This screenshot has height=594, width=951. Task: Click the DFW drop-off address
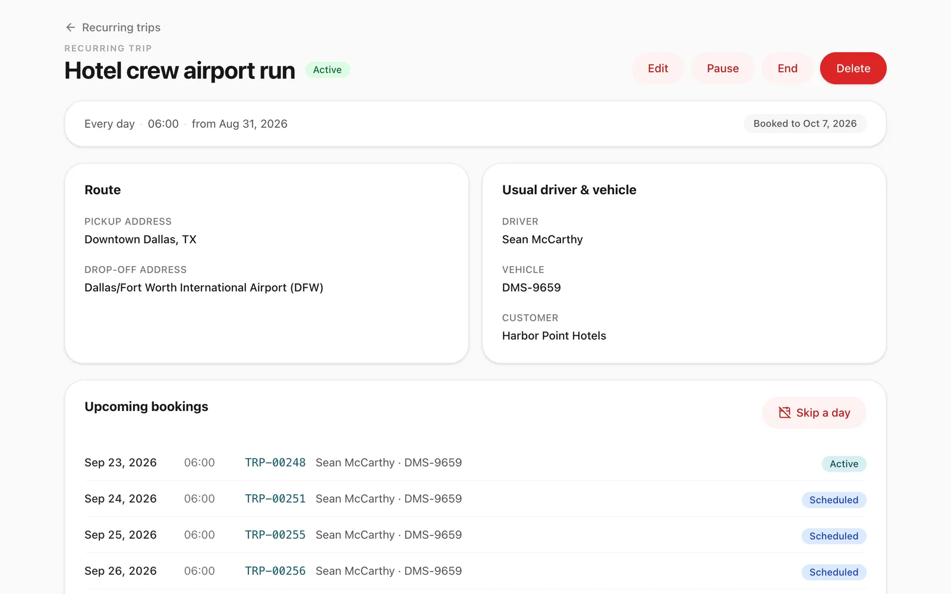click(204, 287)
